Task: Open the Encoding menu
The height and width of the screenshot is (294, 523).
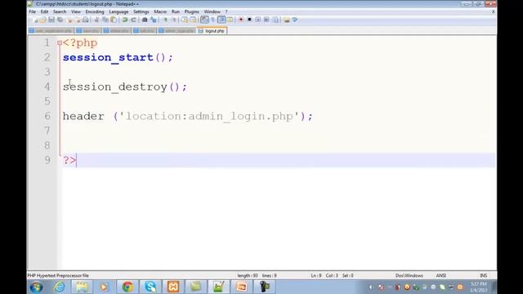Action: (95, 11)
